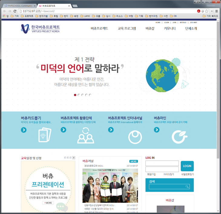Image resolution: width=221 pixels, height=214 pixels.
Task: Select the fourth slide indicator dot
Action: (86, 95)
